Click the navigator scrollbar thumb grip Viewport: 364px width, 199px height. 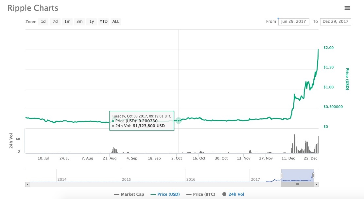297,184
